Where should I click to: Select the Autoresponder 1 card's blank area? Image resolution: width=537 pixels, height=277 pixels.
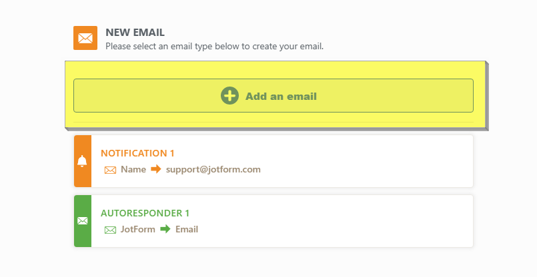[x=367, y=221]
